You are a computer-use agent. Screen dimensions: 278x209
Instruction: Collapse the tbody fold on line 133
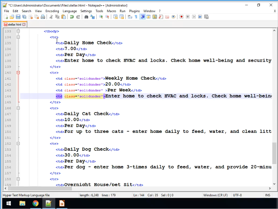point(18,31)
